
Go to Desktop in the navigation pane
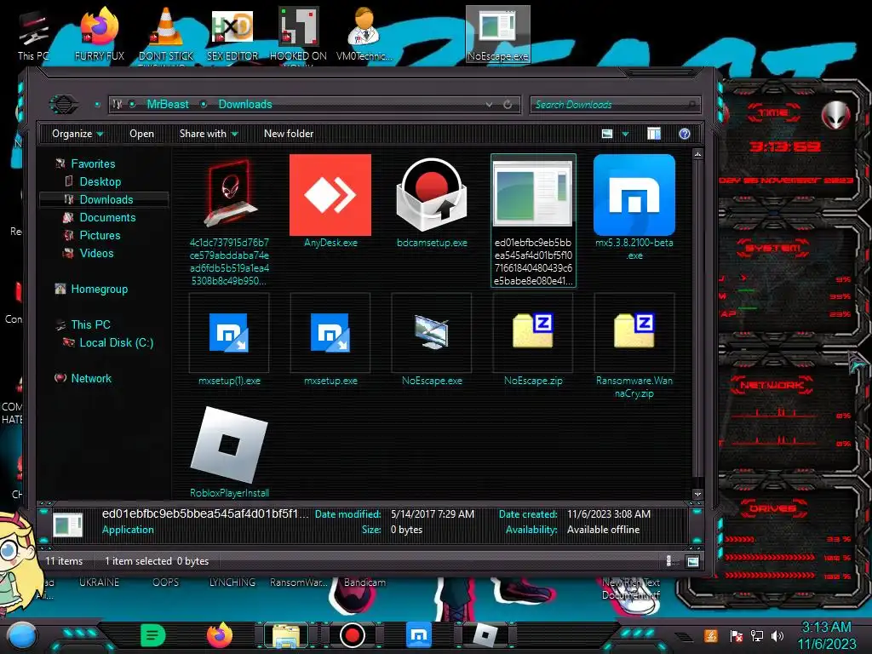100,181
